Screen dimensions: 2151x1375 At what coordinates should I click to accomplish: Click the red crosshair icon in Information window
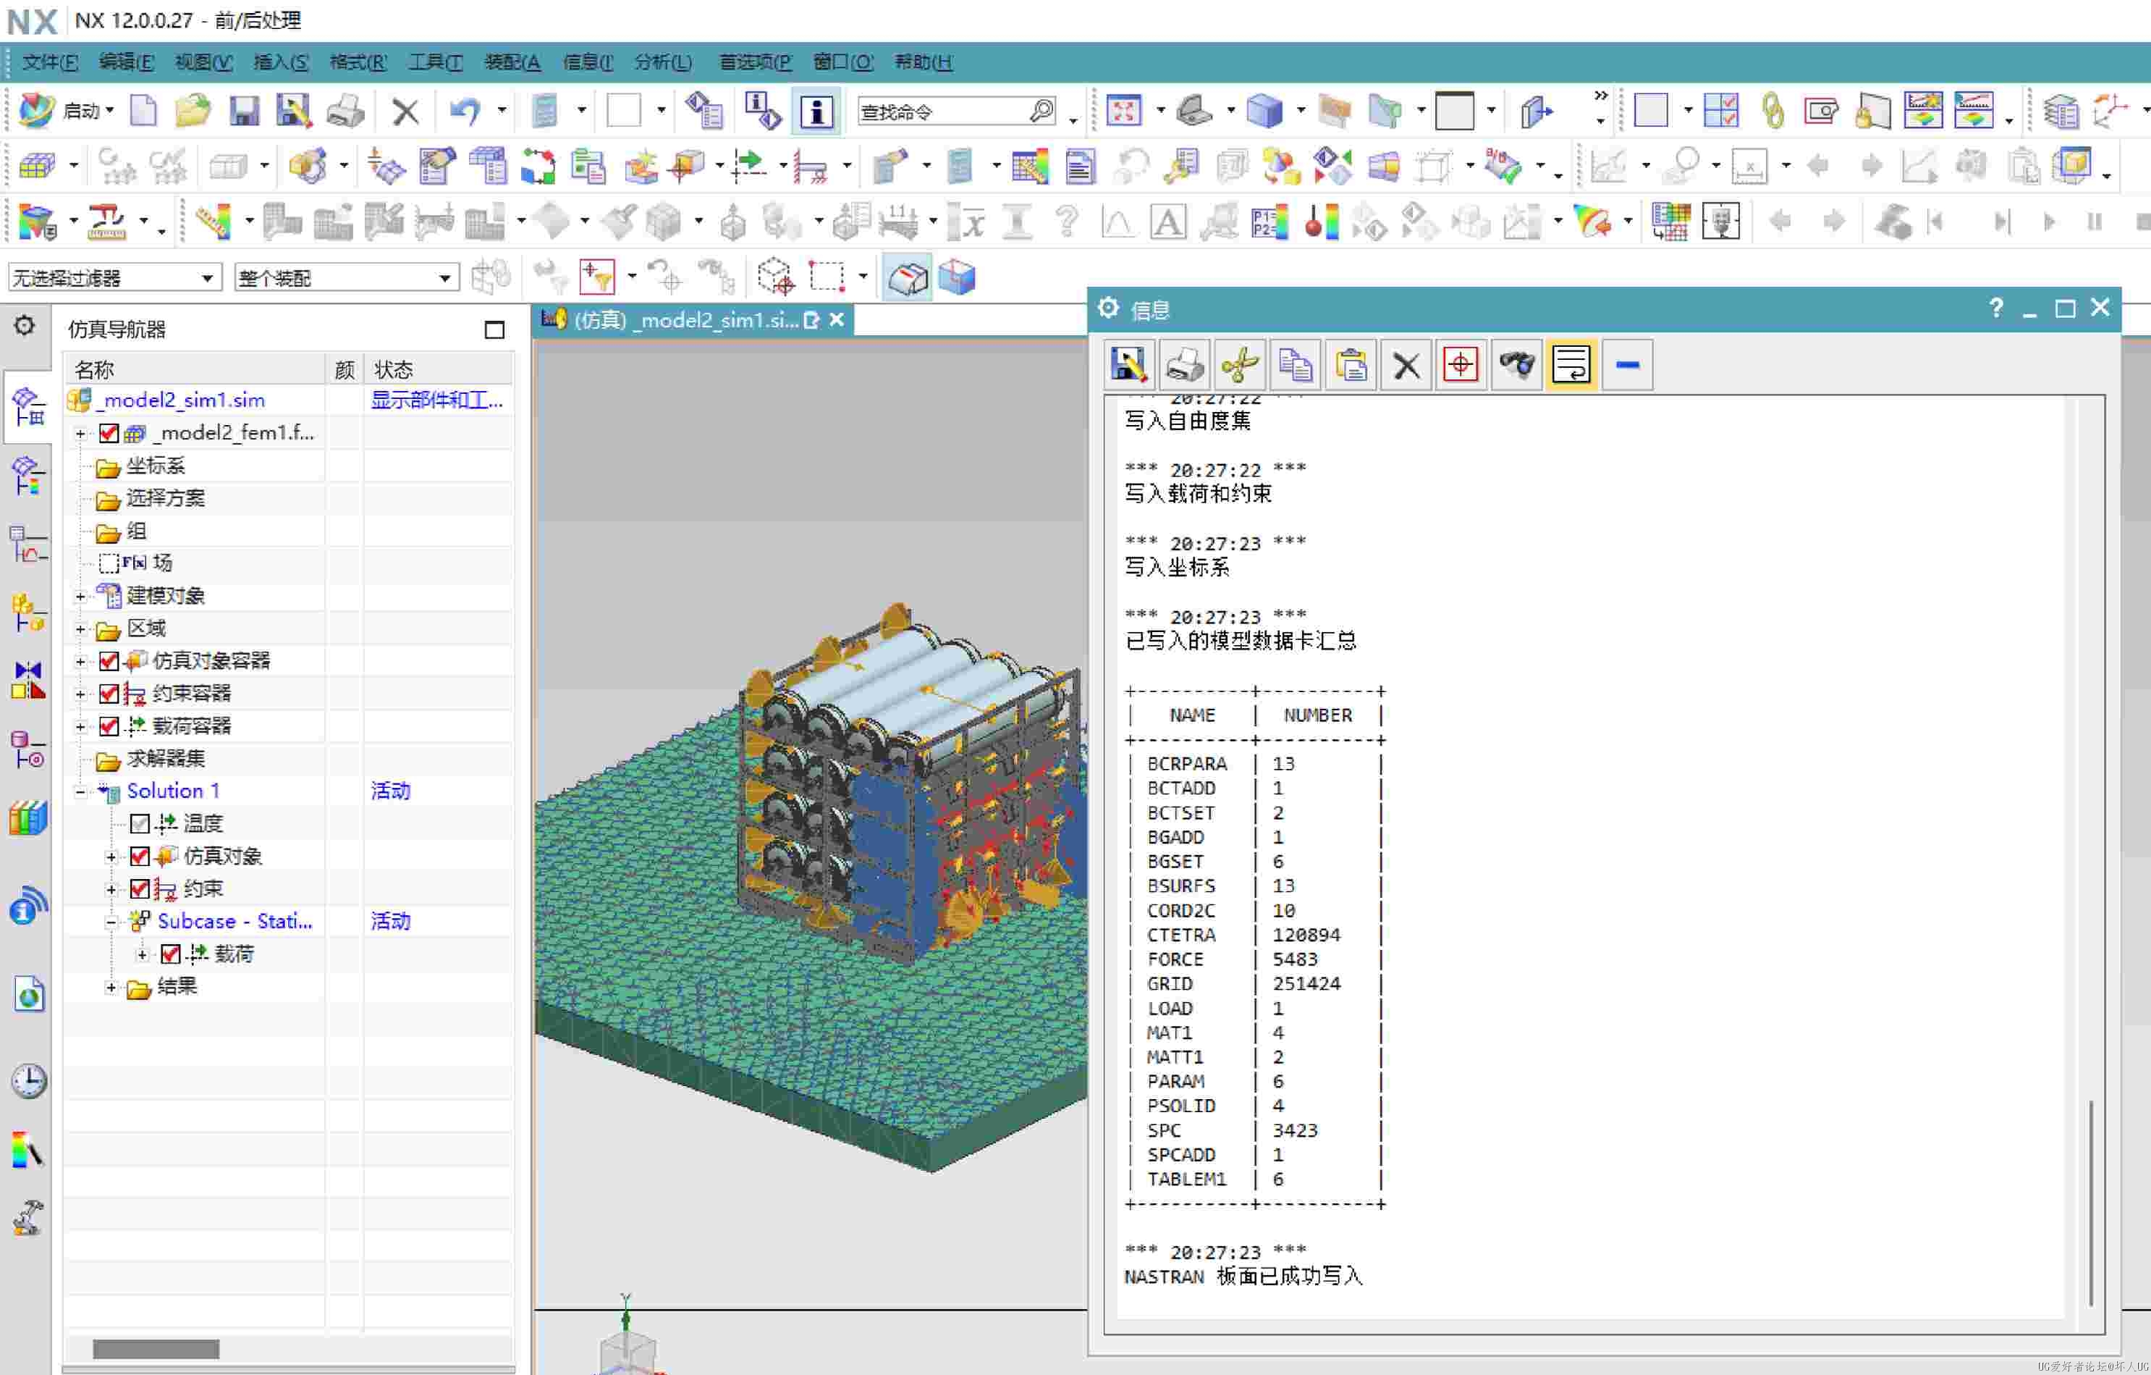1461,364
